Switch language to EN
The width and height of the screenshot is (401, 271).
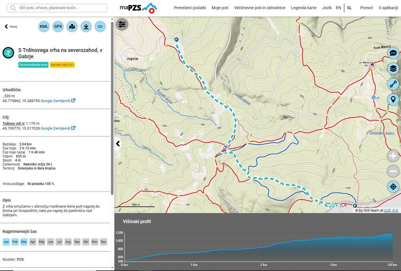(x=338, y=8)
